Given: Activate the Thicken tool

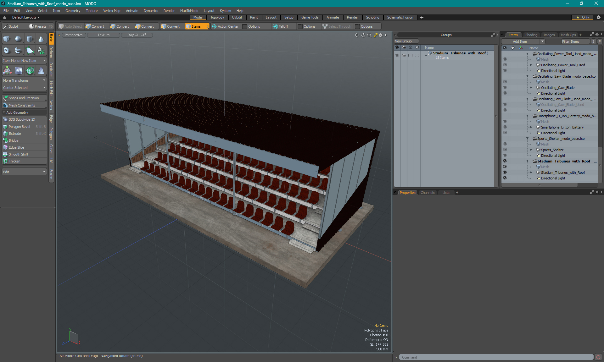Looking at the screenshot, I should [24, 161].
